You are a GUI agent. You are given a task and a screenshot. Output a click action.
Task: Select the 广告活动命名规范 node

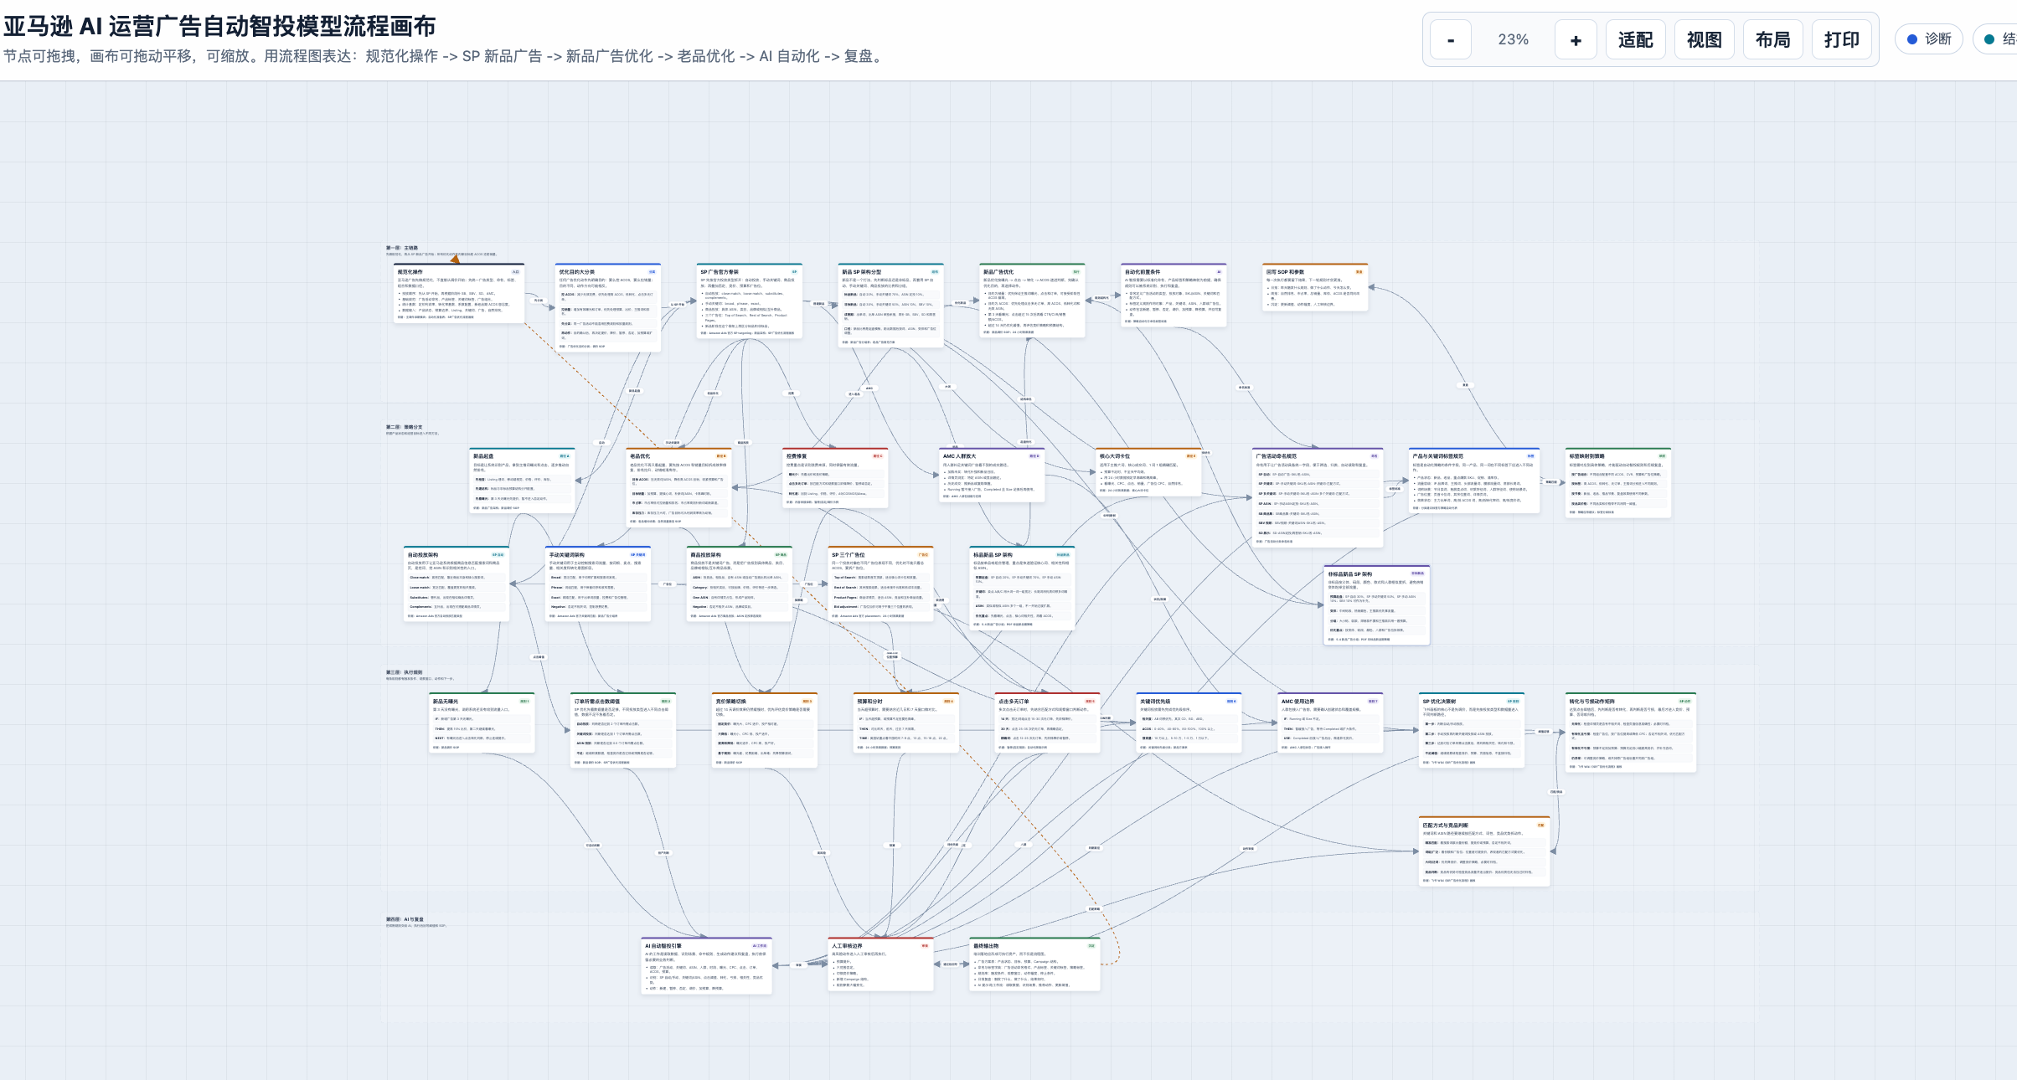click(1318, 497)
